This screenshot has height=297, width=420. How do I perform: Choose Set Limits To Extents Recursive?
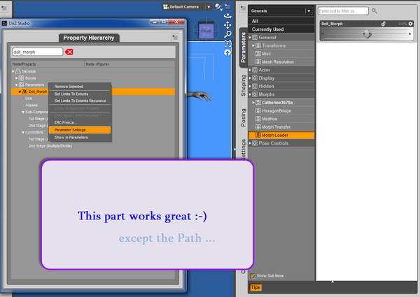(80, 101)
